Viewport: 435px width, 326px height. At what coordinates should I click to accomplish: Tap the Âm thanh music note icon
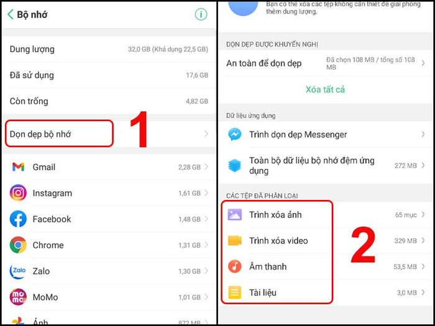(x=235, y=266)
